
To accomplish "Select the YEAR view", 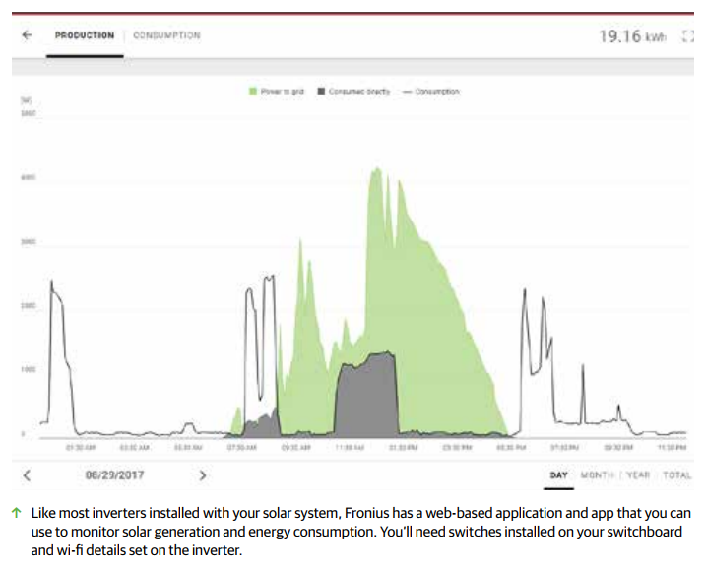I will tap(638, 475).
